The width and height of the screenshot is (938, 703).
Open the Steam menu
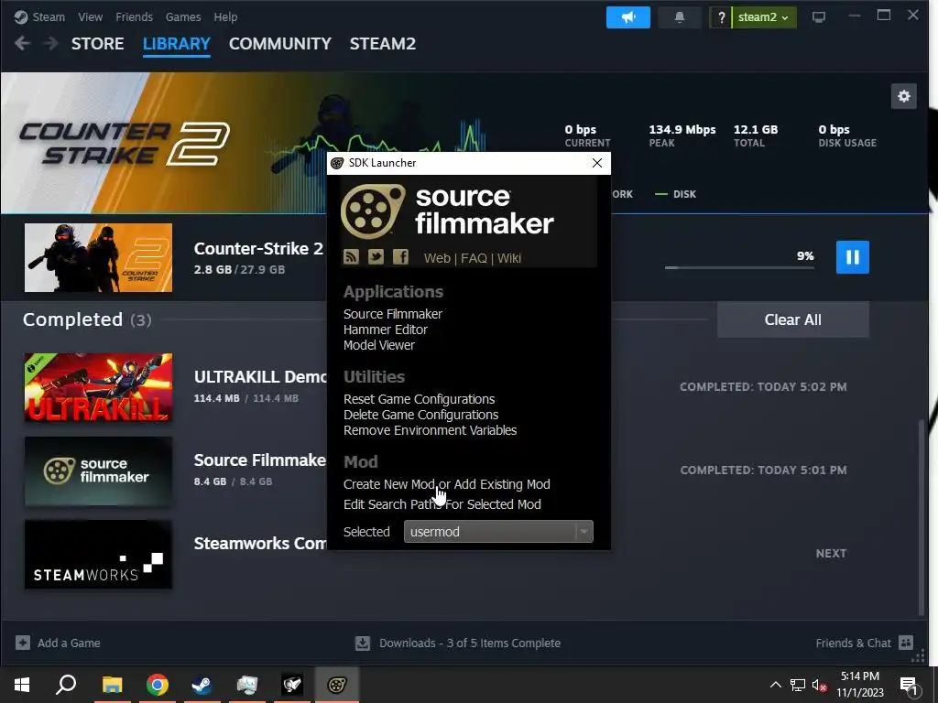[x=49, y=17]
